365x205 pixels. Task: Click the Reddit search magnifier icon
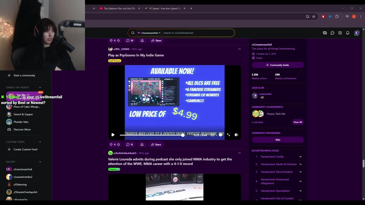coord(133,33)
